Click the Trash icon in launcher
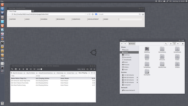Screen dimensions: 188x106 click(2, 103)
